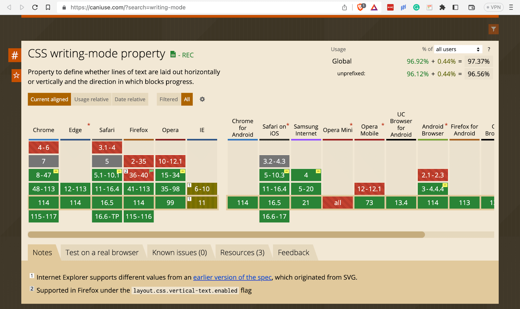Open the blue bars extension icon

[403, 7]
